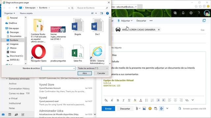Align text right in email editor
The width and height of the screenshot is (211, 118).
(181, 100)
